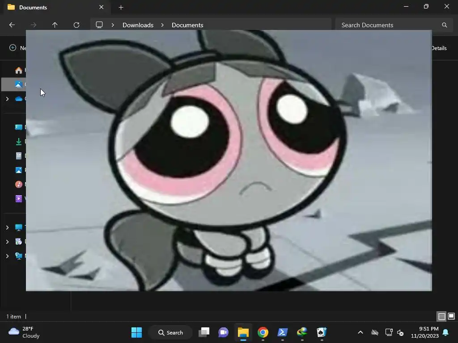Expand the Network tree node
Screen dimensions: 458x343
tap(7, 256)
